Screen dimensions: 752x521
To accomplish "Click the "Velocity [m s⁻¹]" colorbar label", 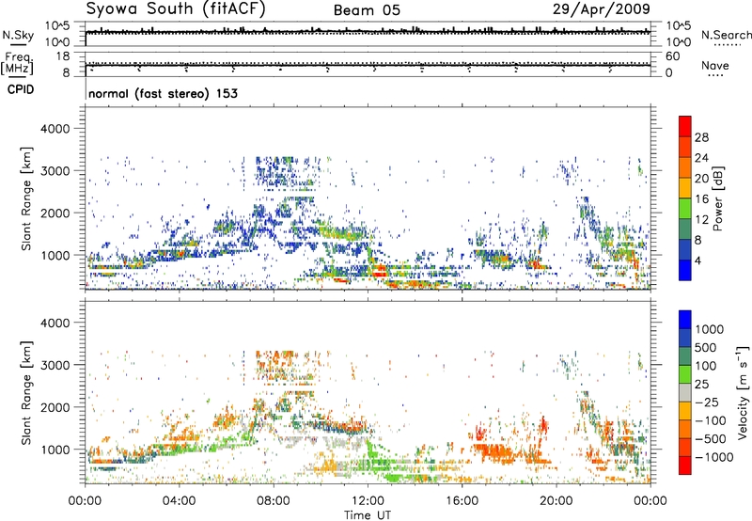I will click(743, 392).
